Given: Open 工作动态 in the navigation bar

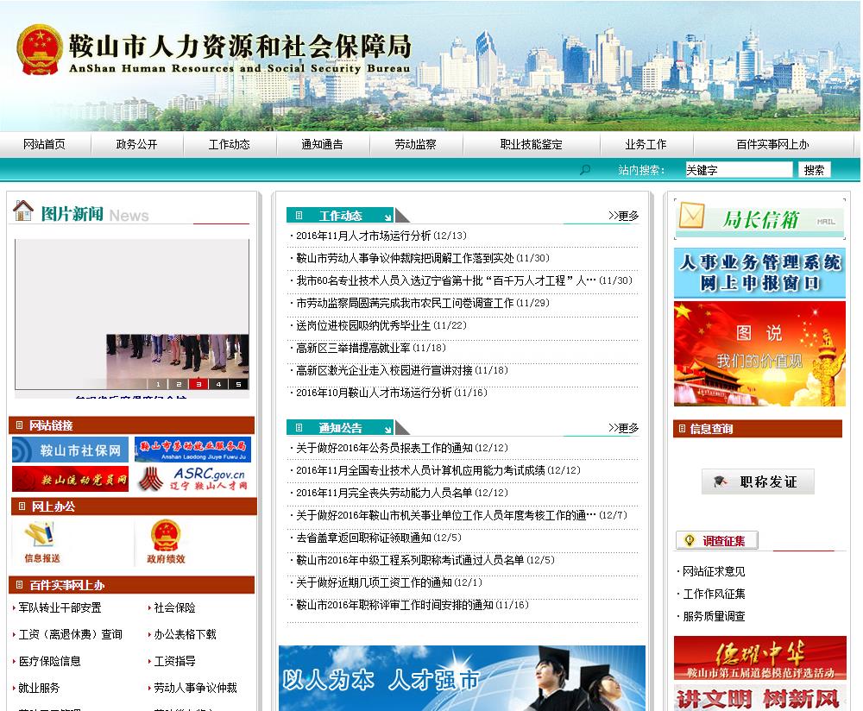Looking at the screenshot, I should [x=229, y=144].
